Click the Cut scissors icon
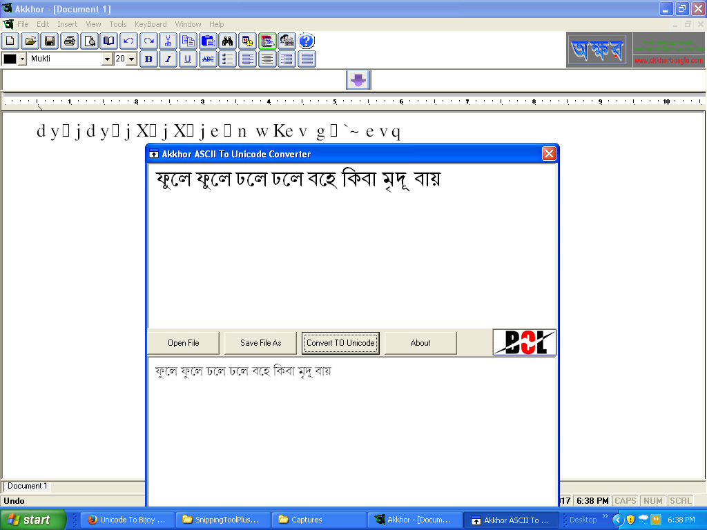The height and width of the screenshot is (530, 707). coord(168,41)
